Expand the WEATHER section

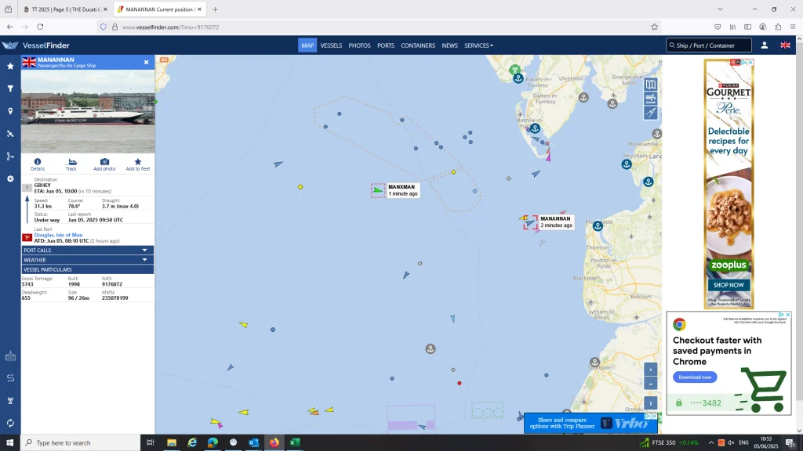click(x=88, y=260)
